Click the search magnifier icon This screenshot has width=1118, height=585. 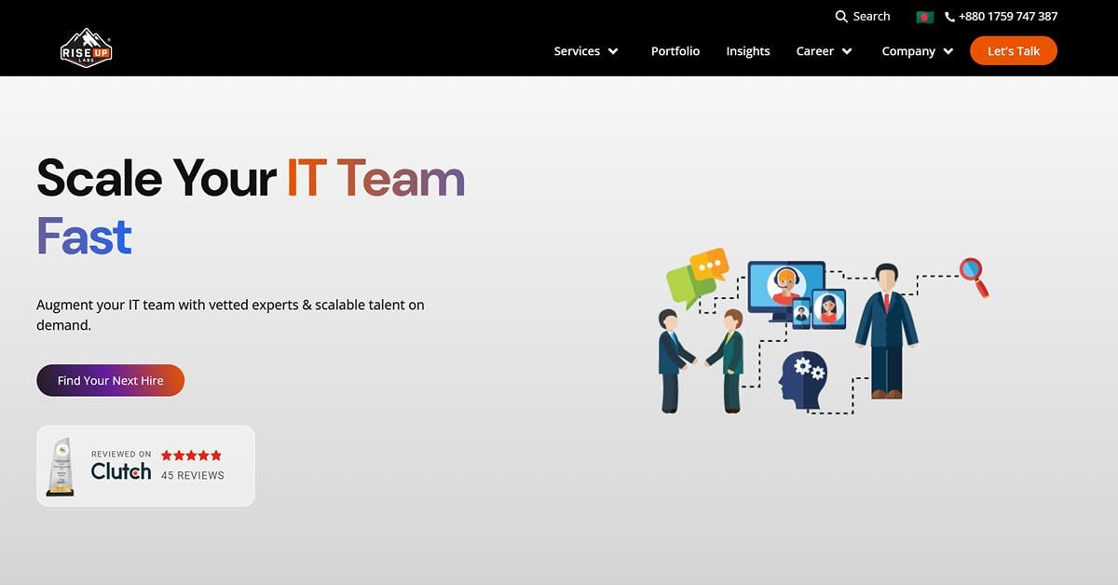point(841,17)
